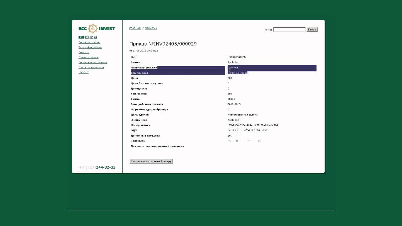This screenshot has height=226, width=402.
Task: Switch language to RU
Action: coord(81,37)
